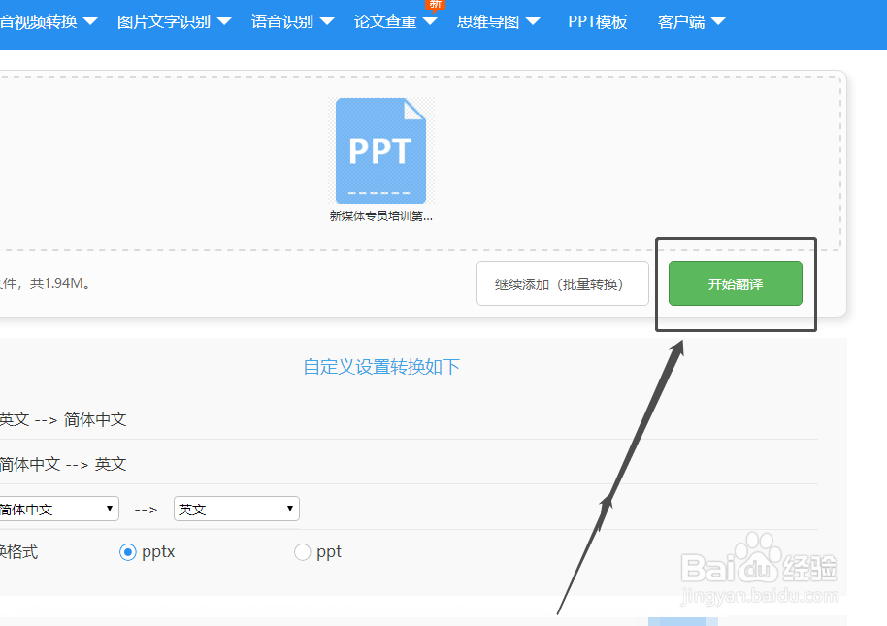Open the PPT模板 menu item
The image size is (887, 626).
coord(598,20)
